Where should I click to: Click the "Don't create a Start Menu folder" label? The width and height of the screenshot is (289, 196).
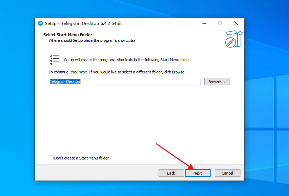pos(81,158)
